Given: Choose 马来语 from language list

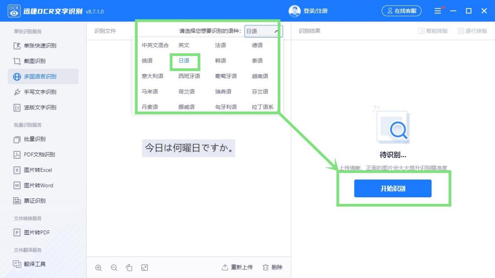Looking at the screenshot, I should click(x=150, y=92).
